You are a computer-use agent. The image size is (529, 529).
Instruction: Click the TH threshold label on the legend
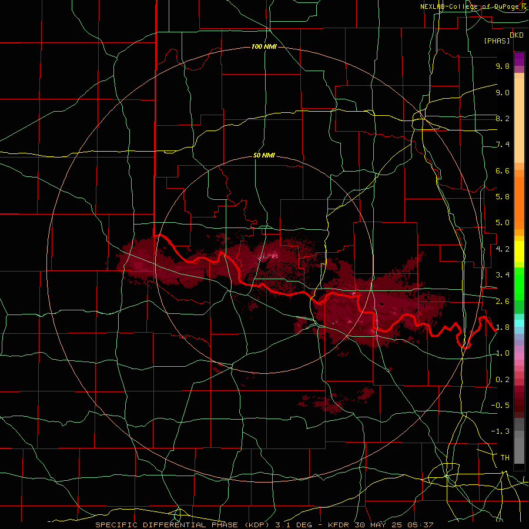pos(505,458)
